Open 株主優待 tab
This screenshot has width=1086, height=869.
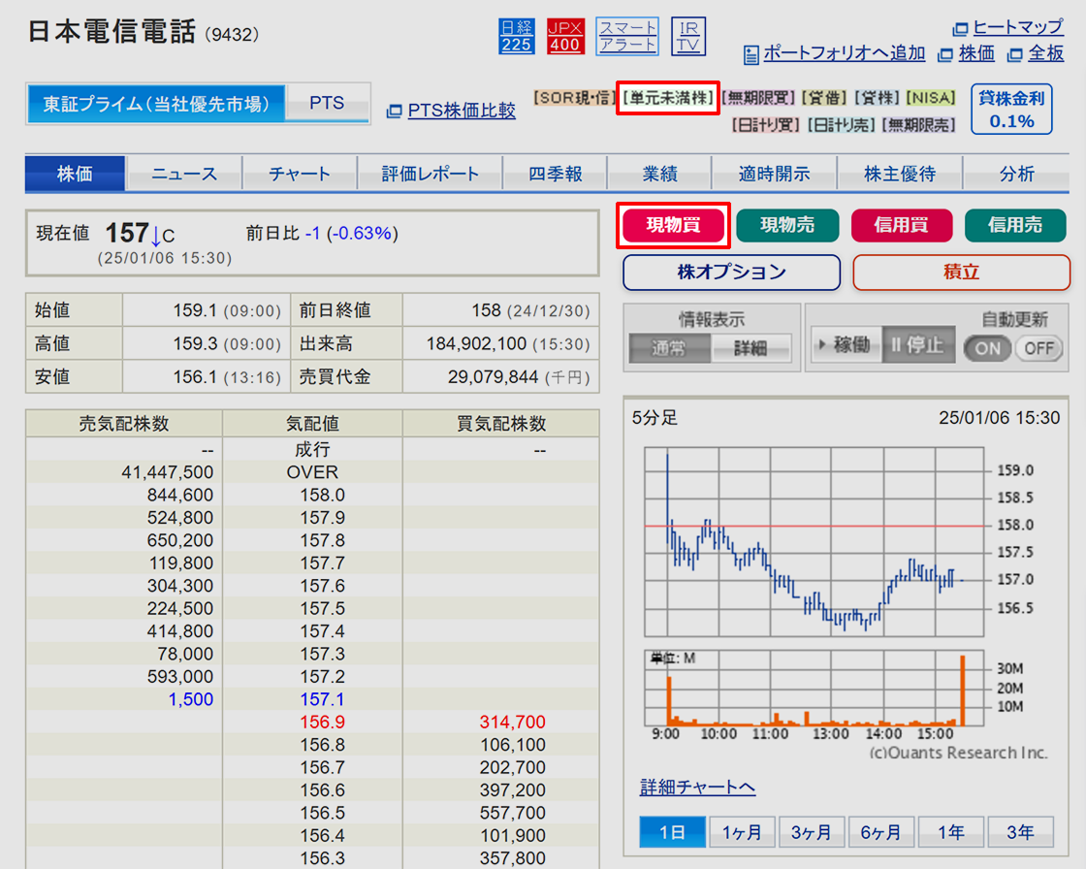(x=900, y=174)
